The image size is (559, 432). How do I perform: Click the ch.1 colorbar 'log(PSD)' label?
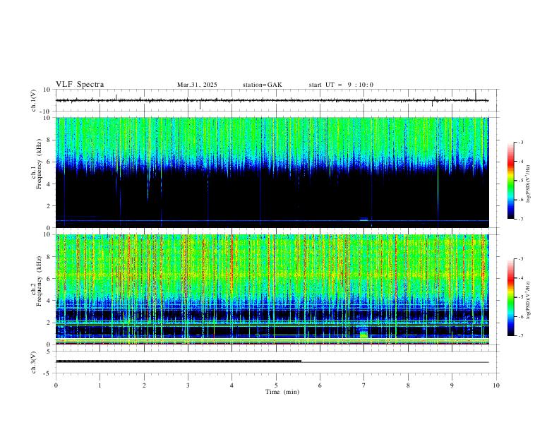(x=529, y=184)
